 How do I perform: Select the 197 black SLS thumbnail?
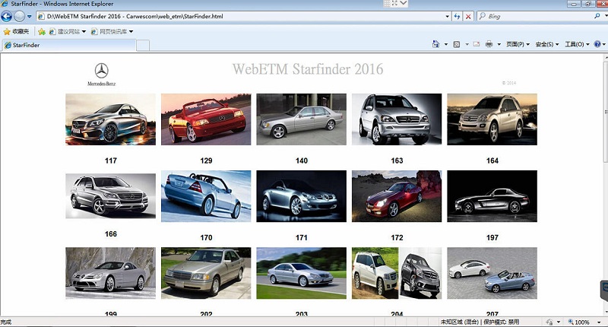point(492,196)
